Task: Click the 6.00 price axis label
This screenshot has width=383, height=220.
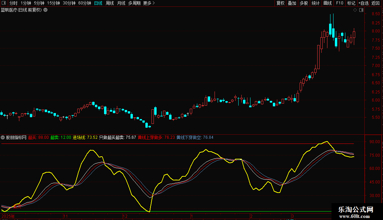Action: tap(376, 100)
